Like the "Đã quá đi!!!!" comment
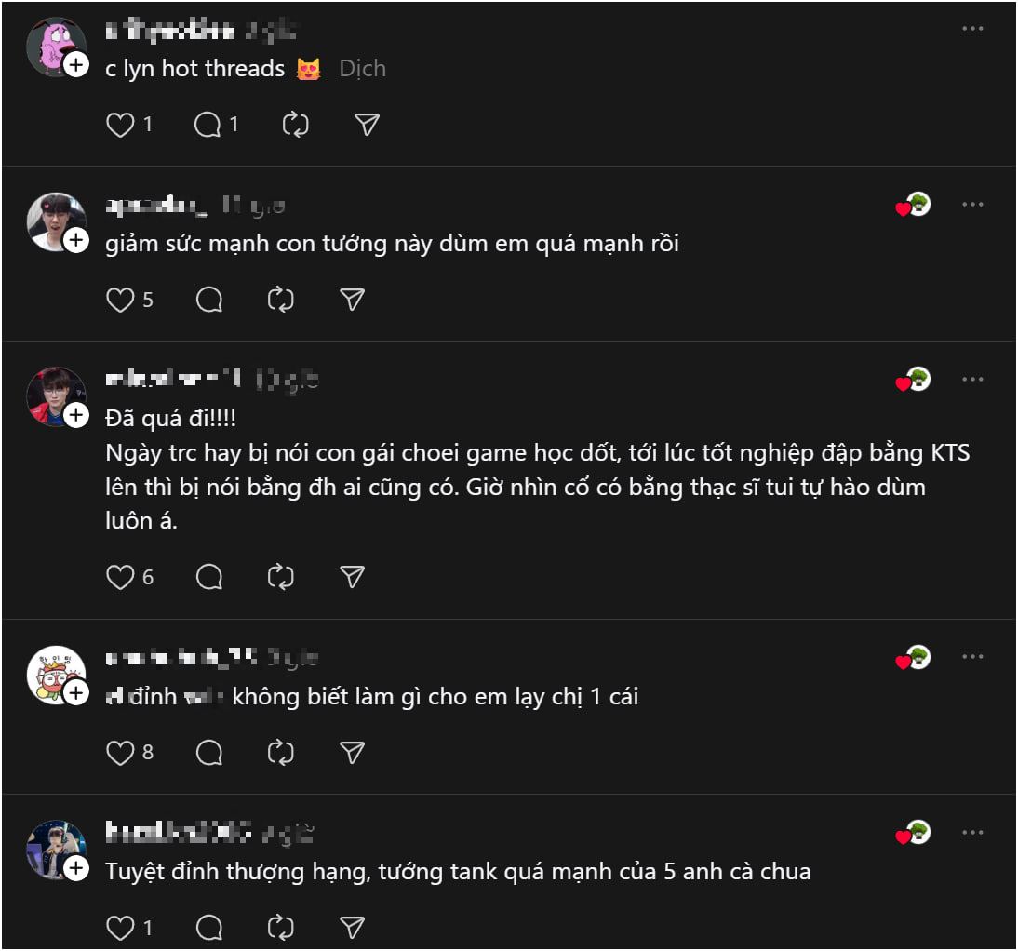 pos(121,577)
